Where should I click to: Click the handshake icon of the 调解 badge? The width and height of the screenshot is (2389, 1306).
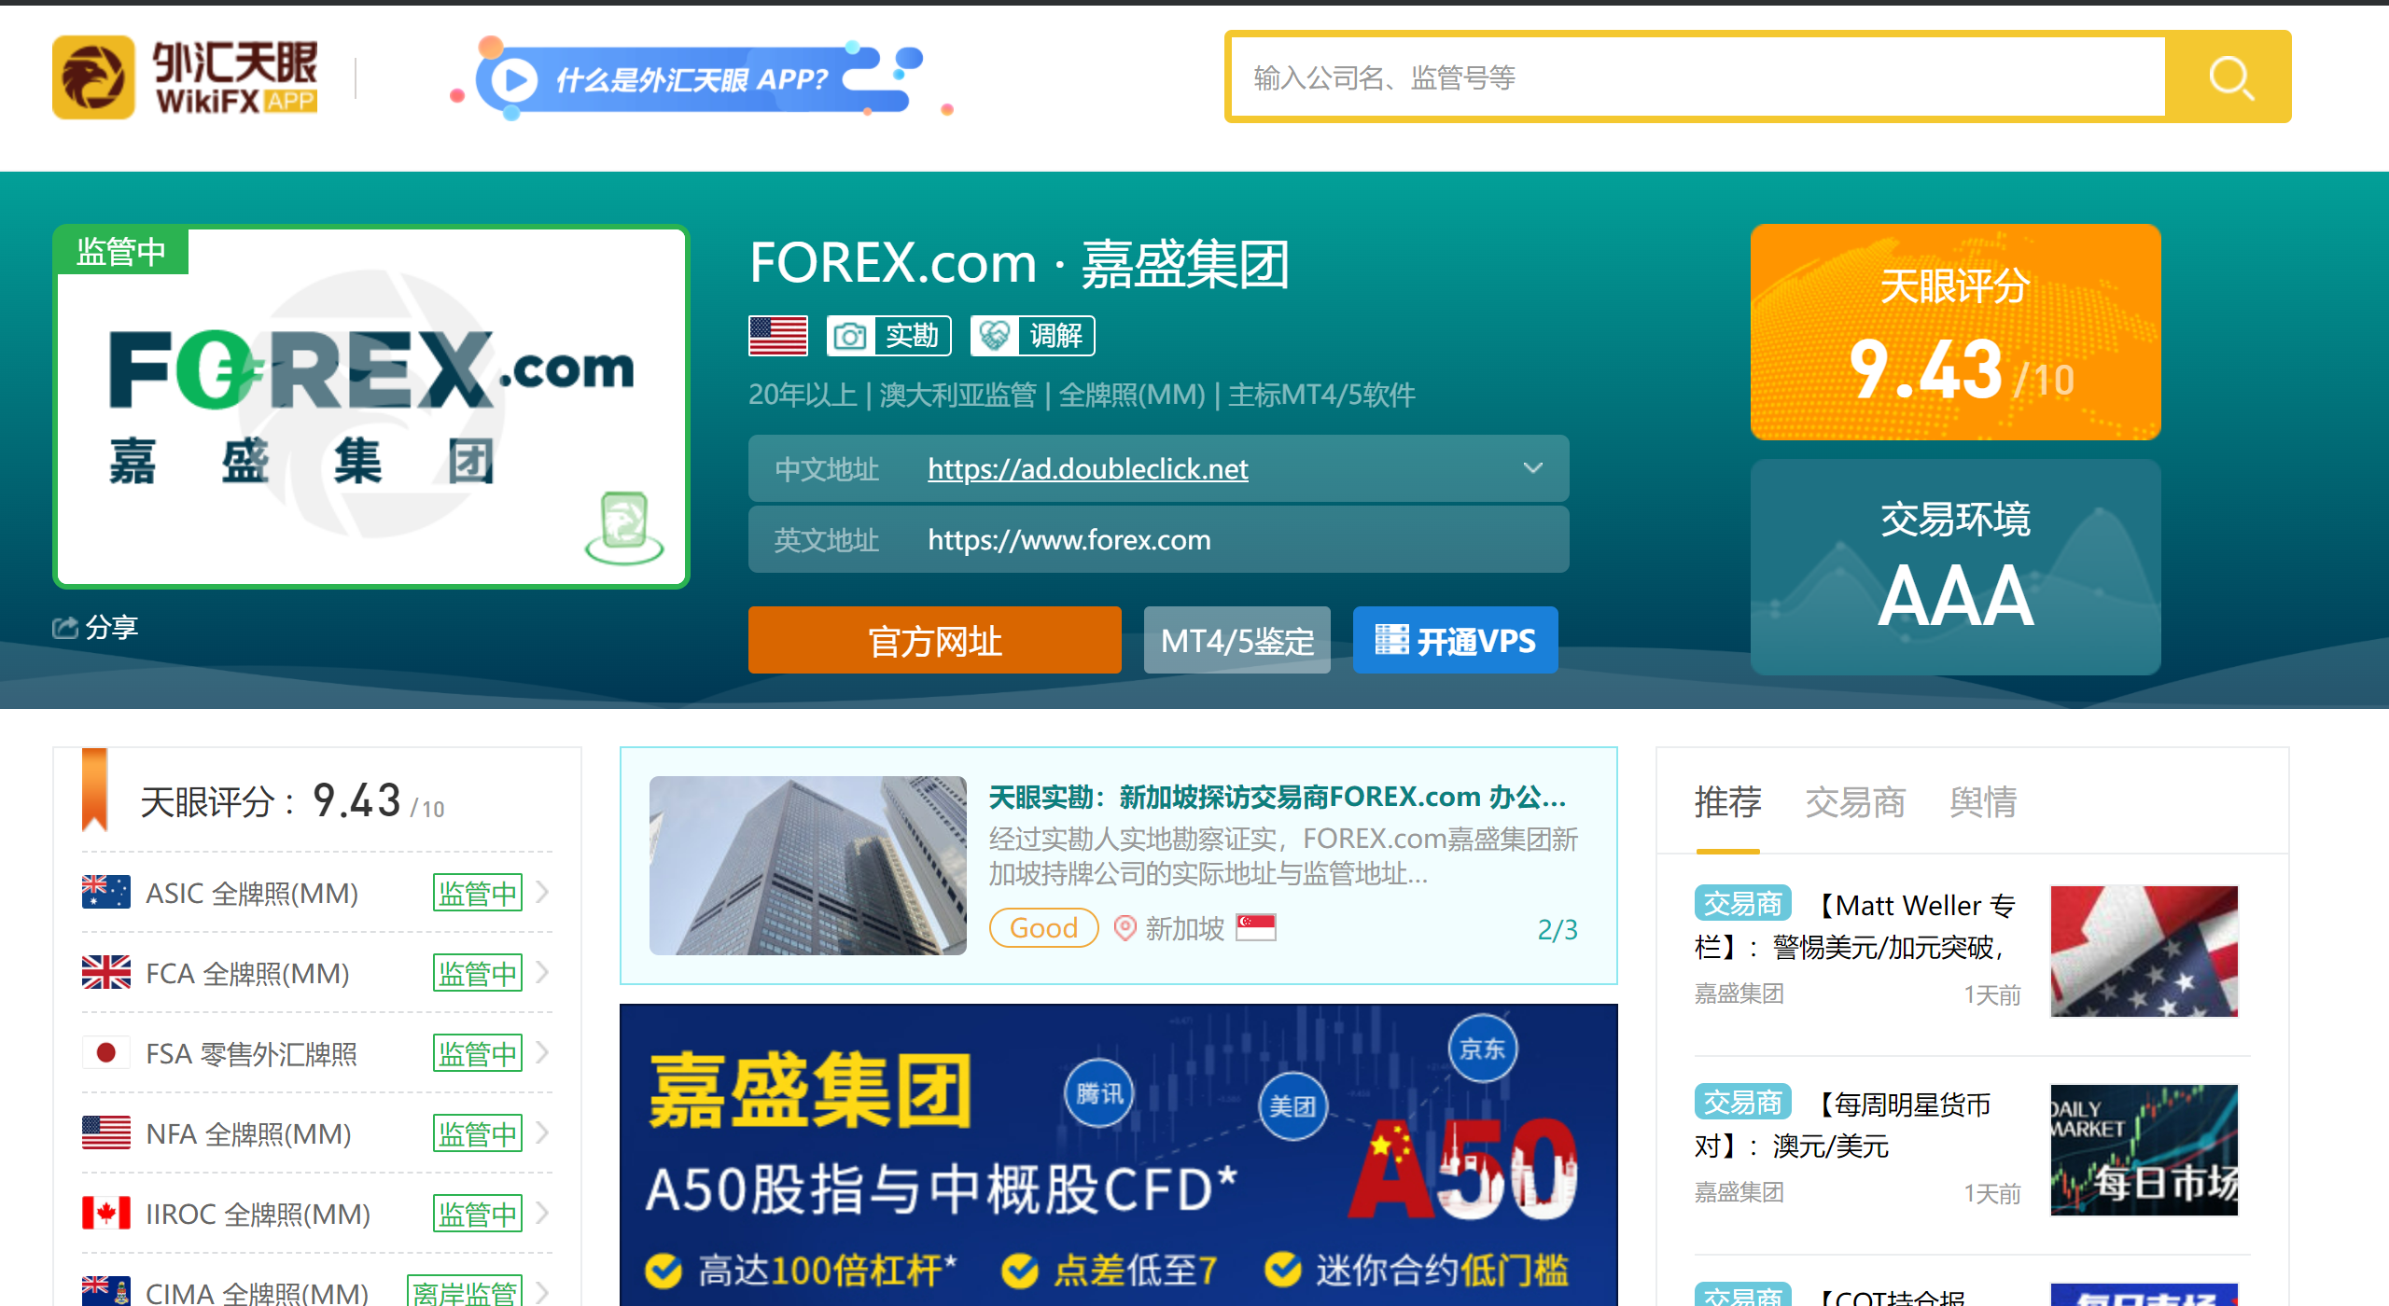(995, 336)
